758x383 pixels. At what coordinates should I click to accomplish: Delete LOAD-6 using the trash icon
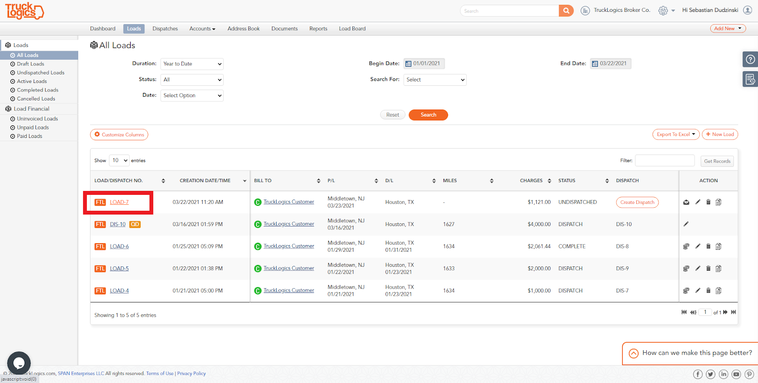(708, 246)
